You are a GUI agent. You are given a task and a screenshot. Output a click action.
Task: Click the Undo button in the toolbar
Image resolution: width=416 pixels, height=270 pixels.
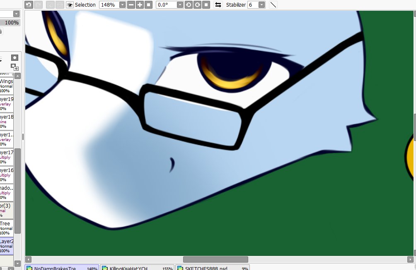tap(29, 5)
